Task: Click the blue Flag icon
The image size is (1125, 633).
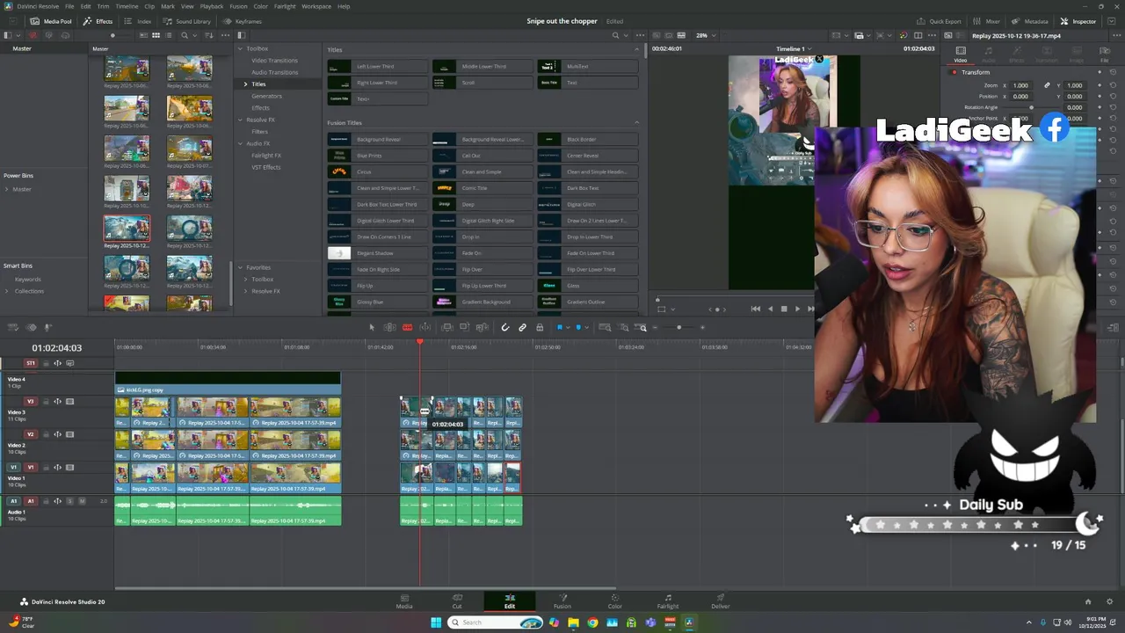Action: 559,328
